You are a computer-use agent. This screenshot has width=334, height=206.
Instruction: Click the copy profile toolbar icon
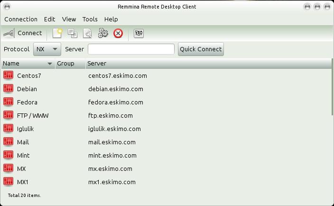(73, 33)
